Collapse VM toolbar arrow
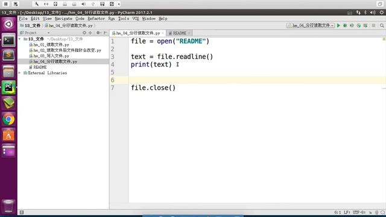386x217 pixels. click(x=119, y=4)
